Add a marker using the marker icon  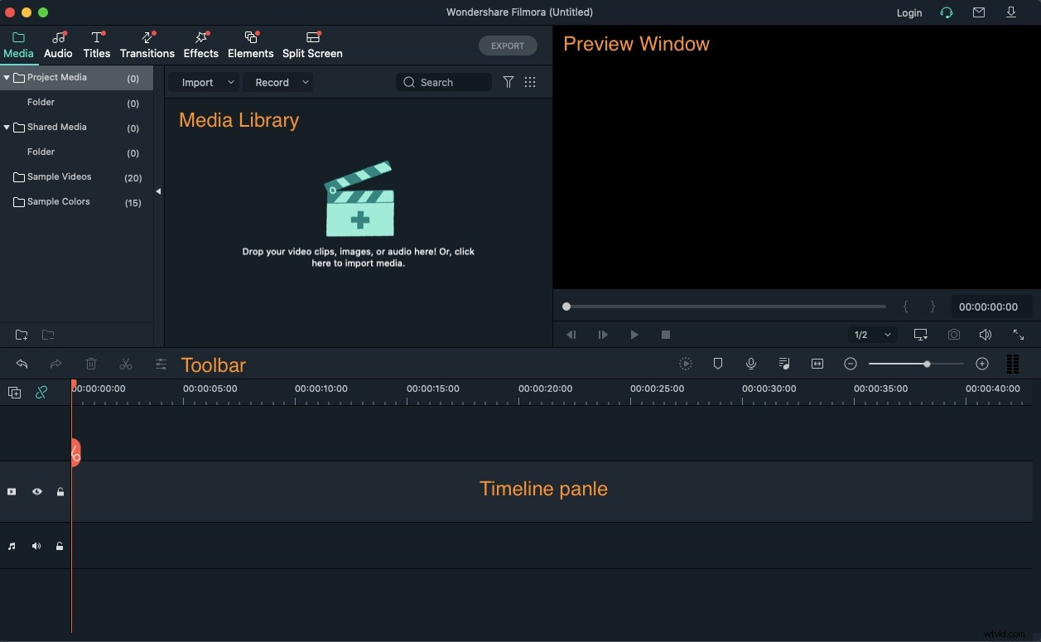pos(717,364)
